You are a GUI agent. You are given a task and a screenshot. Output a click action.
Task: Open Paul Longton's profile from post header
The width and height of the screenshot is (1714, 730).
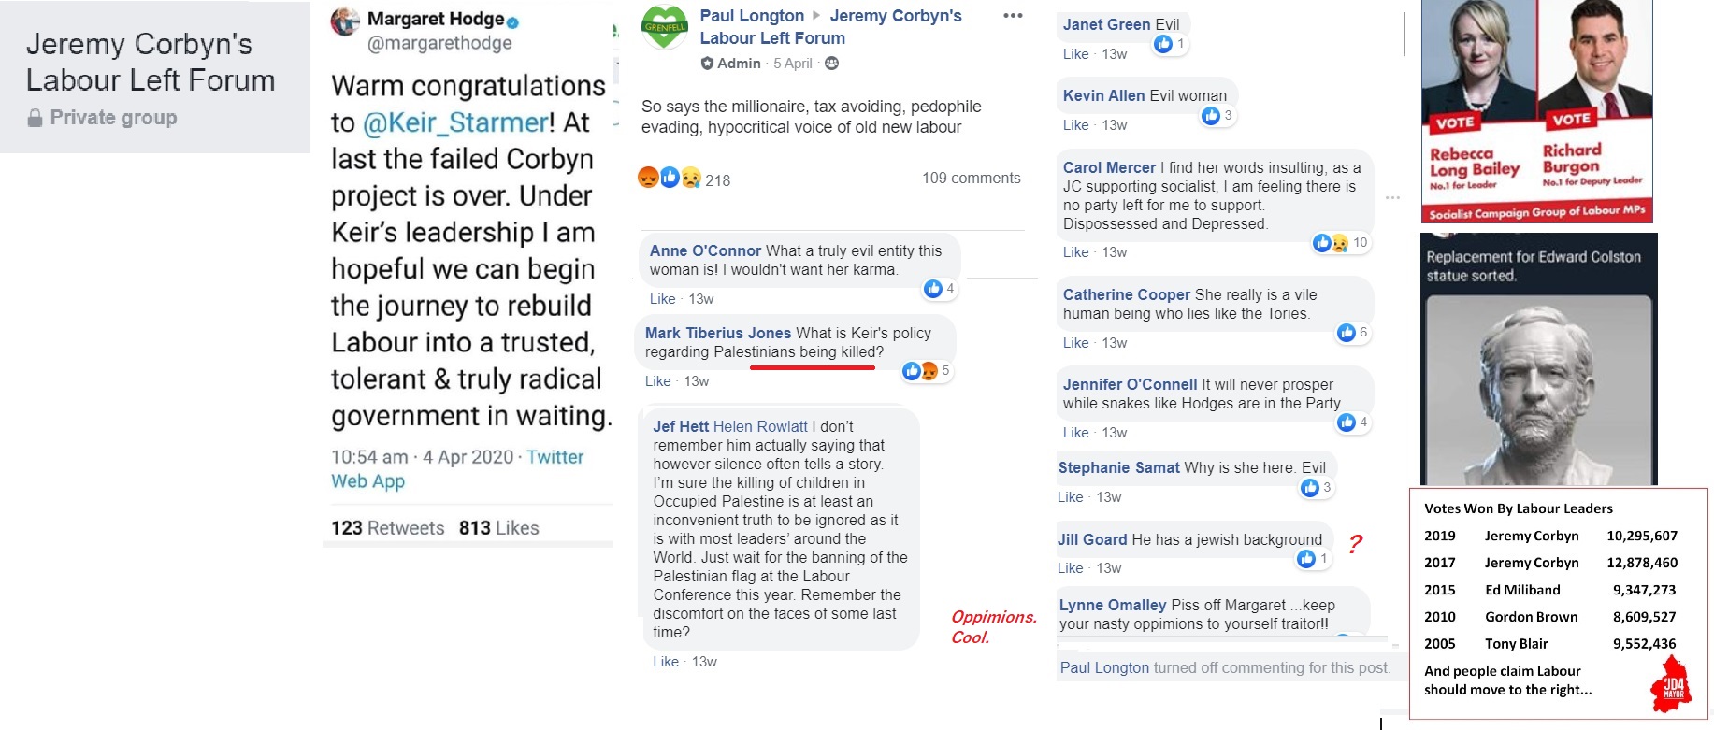click(752, 16)
